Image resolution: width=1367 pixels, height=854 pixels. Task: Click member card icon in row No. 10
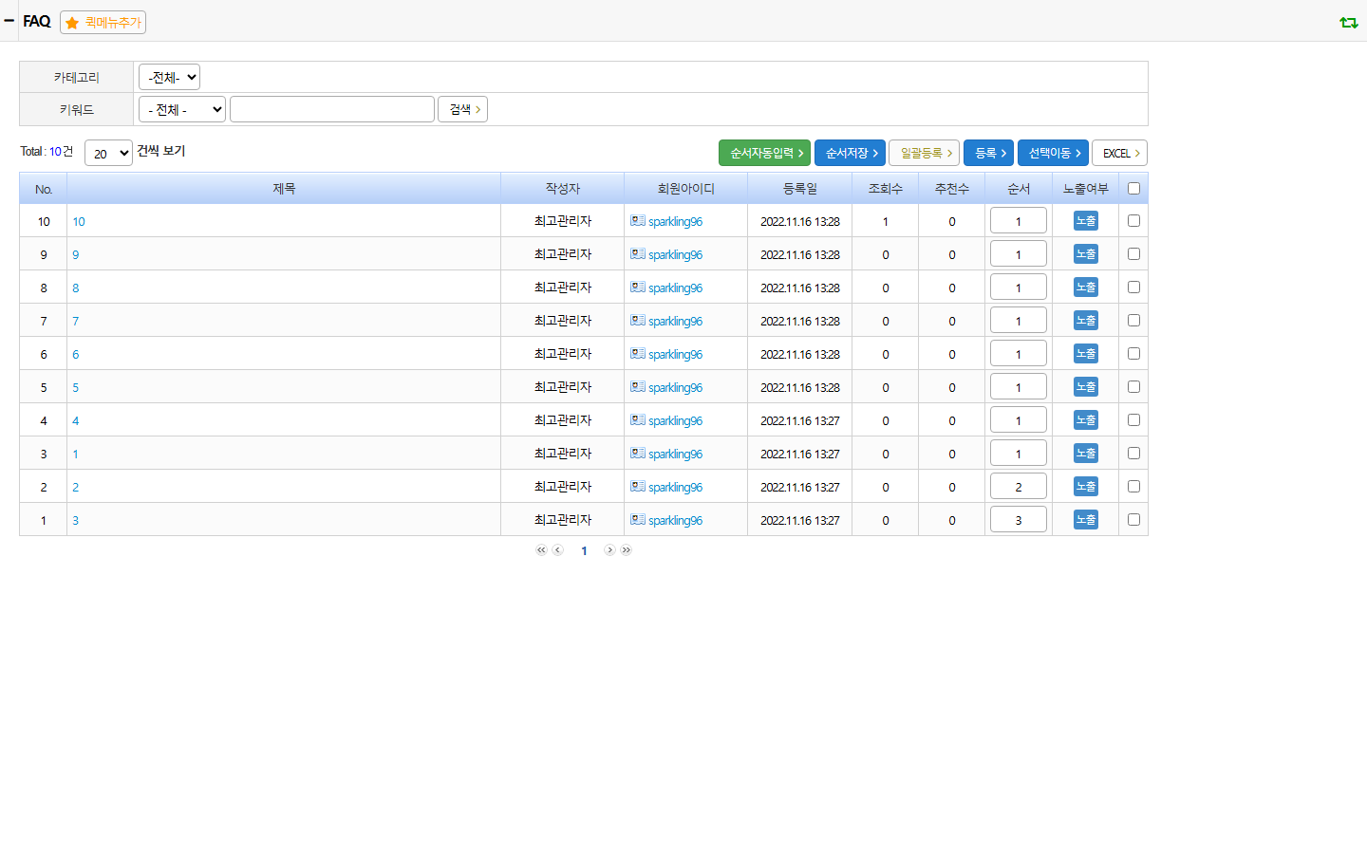point(638,220)
